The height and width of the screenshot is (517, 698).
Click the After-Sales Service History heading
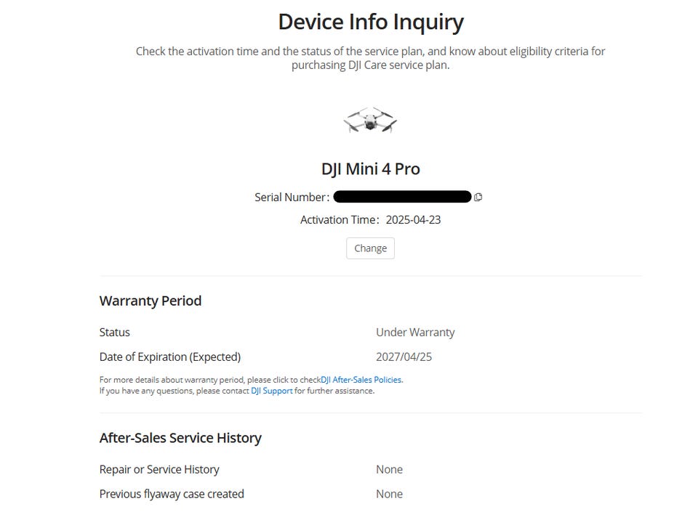[180, 438]
